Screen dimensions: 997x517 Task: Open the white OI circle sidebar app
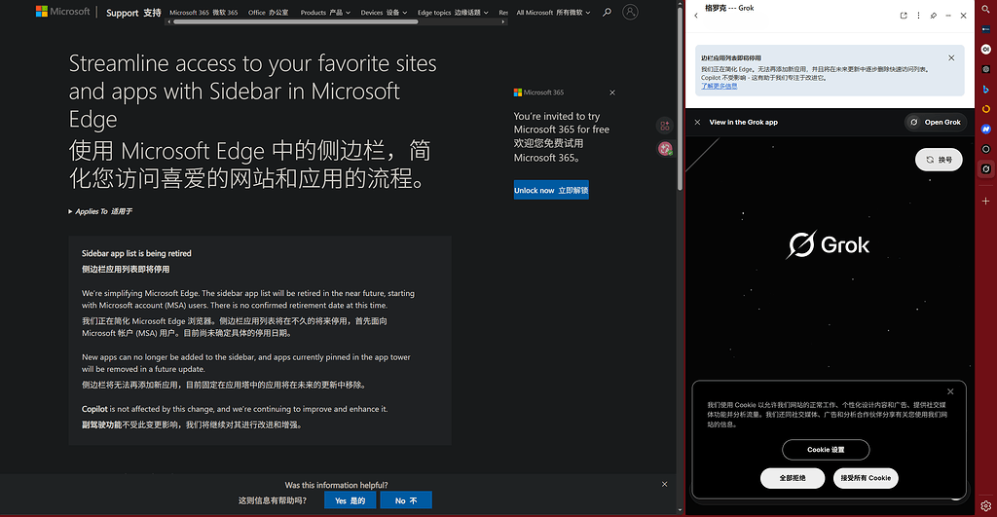tap(985, 49)
